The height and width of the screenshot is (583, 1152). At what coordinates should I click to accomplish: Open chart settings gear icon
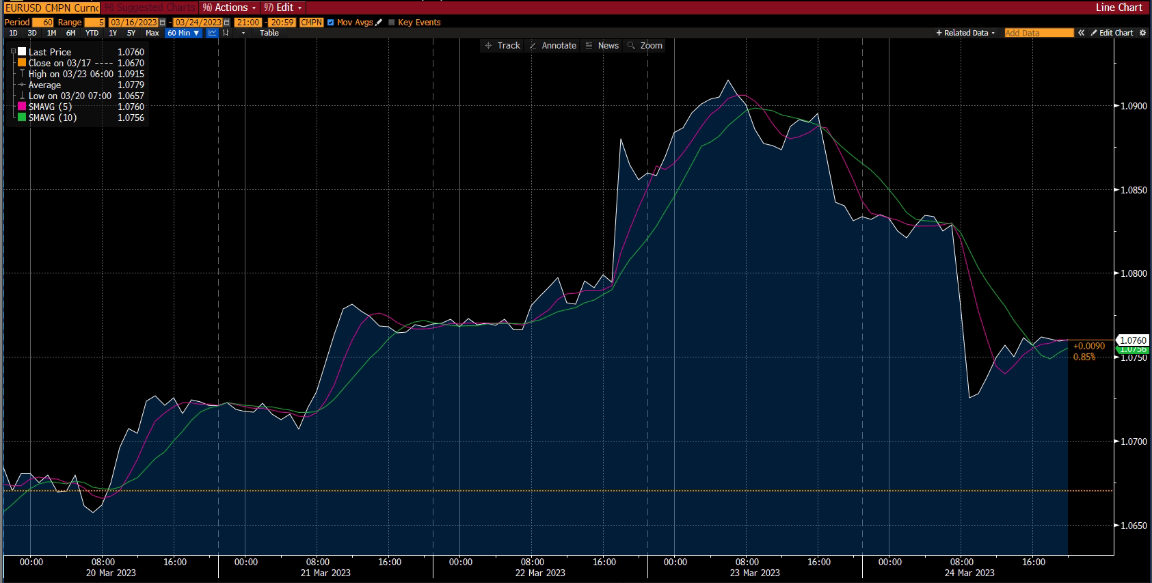click(1142, 33)
